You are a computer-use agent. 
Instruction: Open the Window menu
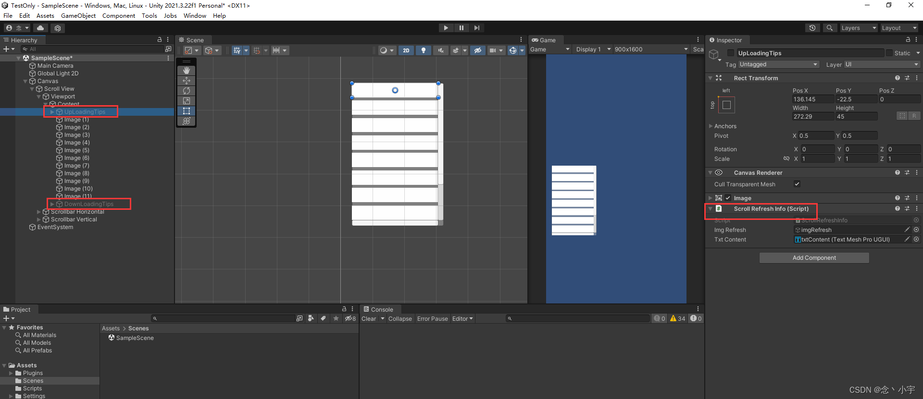pyautogui.click(x=195, y=15)
